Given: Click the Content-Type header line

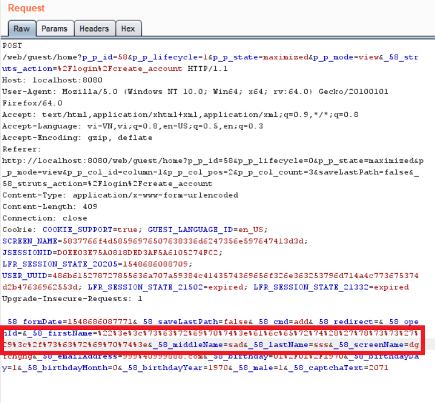Looking at the screenshot, I should [x=121, y=195].
